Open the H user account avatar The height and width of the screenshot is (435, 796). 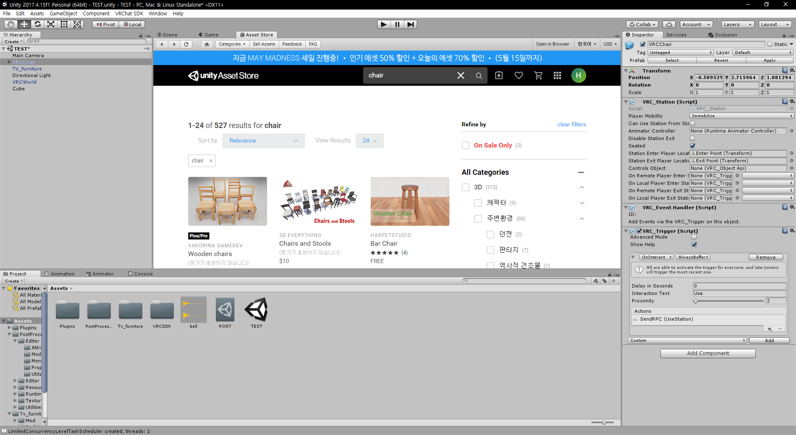578,75
